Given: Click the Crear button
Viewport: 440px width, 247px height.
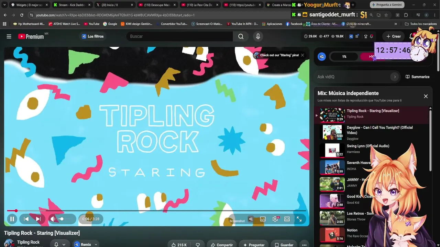Looking at the screenshot, I should (x=393, y=36).
